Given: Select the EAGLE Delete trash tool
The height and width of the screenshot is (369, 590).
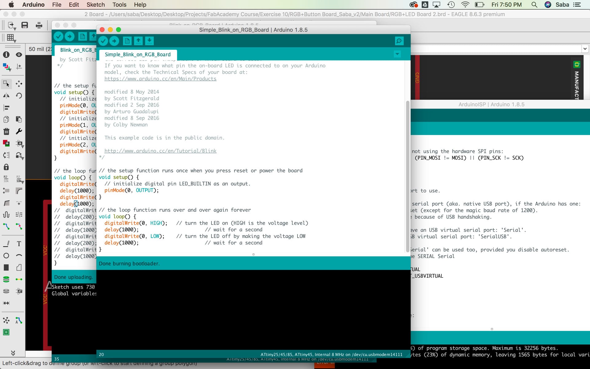Looking at the screenshot, I should (6, 131).
